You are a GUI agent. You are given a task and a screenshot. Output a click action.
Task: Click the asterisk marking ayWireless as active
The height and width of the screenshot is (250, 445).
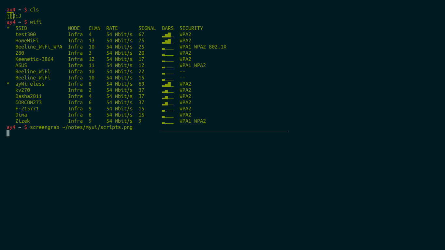[8, 84]
